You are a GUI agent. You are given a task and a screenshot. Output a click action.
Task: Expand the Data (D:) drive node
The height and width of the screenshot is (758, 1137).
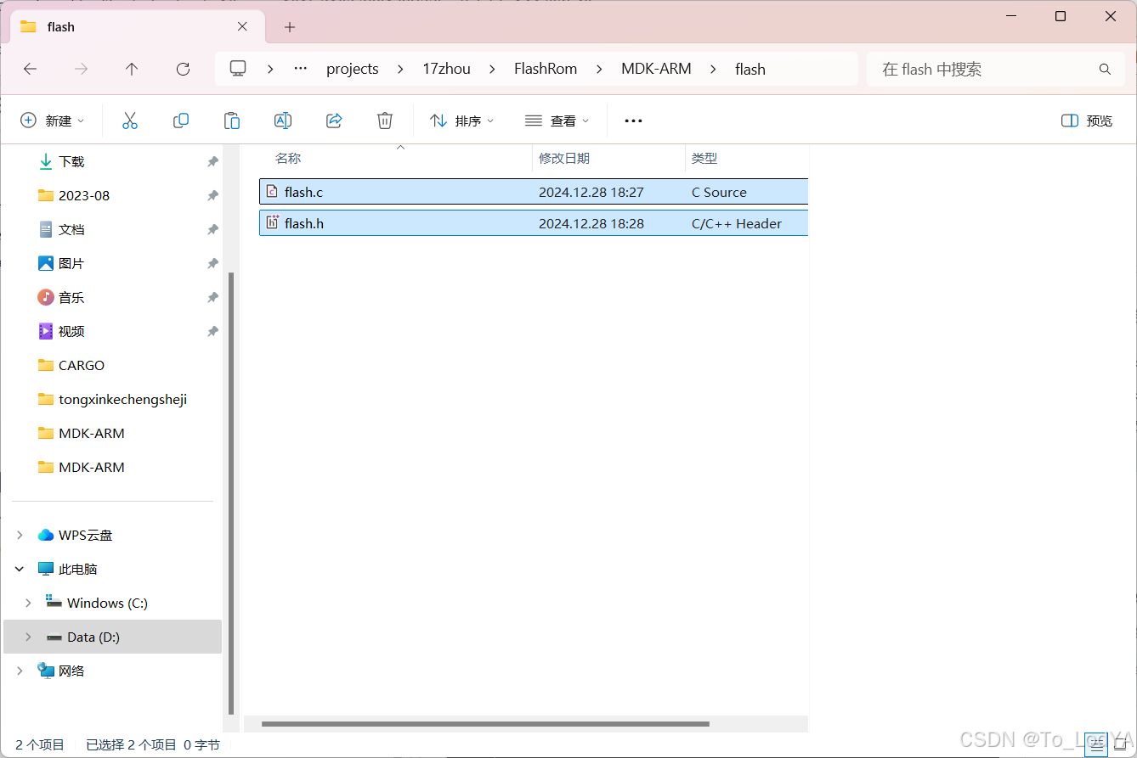pyautogui.click(x=28, y=637)
